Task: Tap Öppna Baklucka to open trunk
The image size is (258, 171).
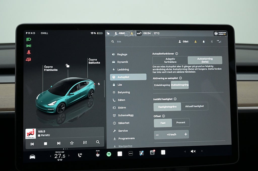Action: coord(94,61)
